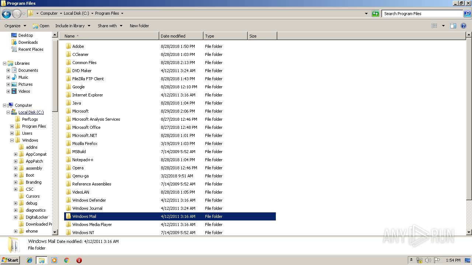Screen dimensions: 472x265
Task: Select the Microsoft Office folder row
Action: pyautogui.click(x=170, y=127)
